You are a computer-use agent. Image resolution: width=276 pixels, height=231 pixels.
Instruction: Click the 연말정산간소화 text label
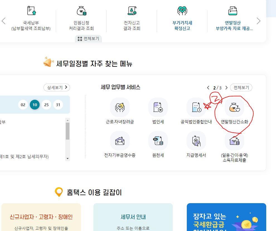234,122
